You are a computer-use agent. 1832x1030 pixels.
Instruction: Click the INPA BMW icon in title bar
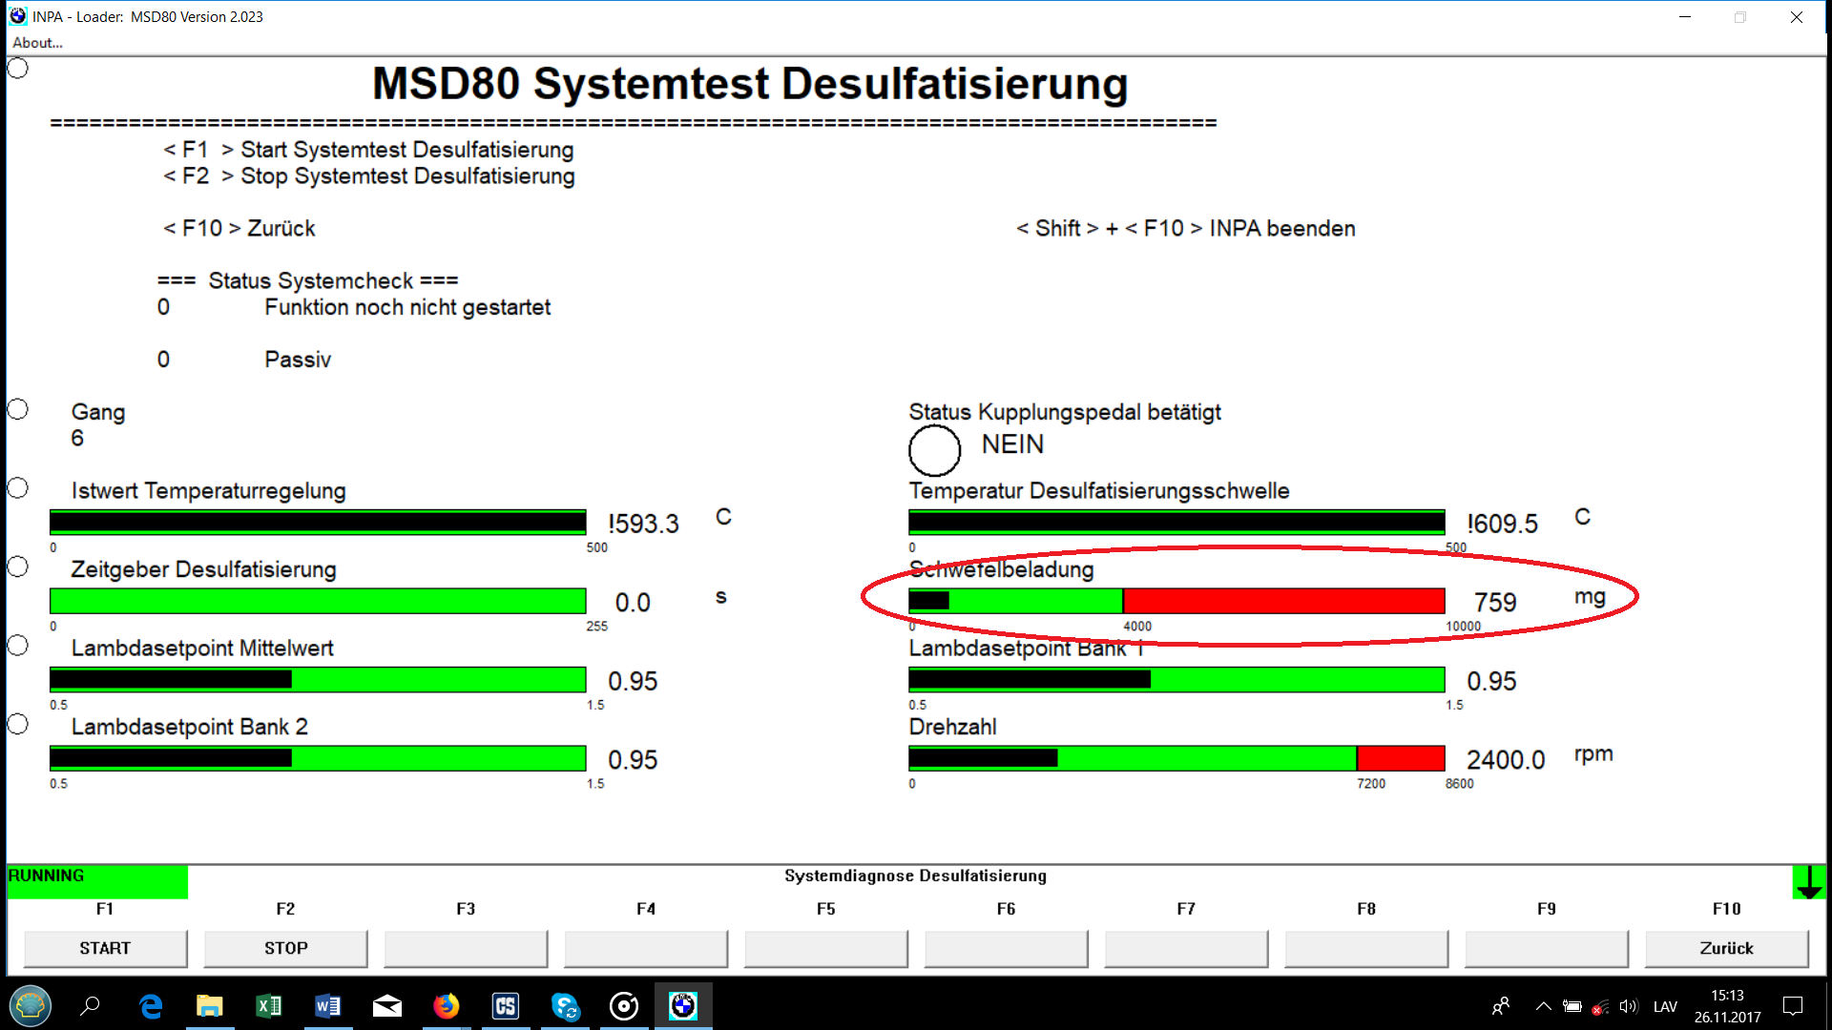18,16
